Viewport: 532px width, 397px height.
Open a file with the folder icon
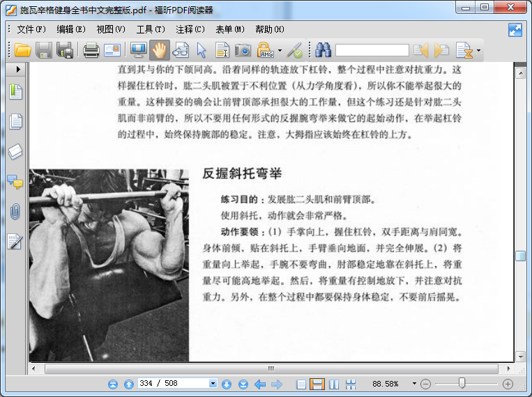coord(23,50)
